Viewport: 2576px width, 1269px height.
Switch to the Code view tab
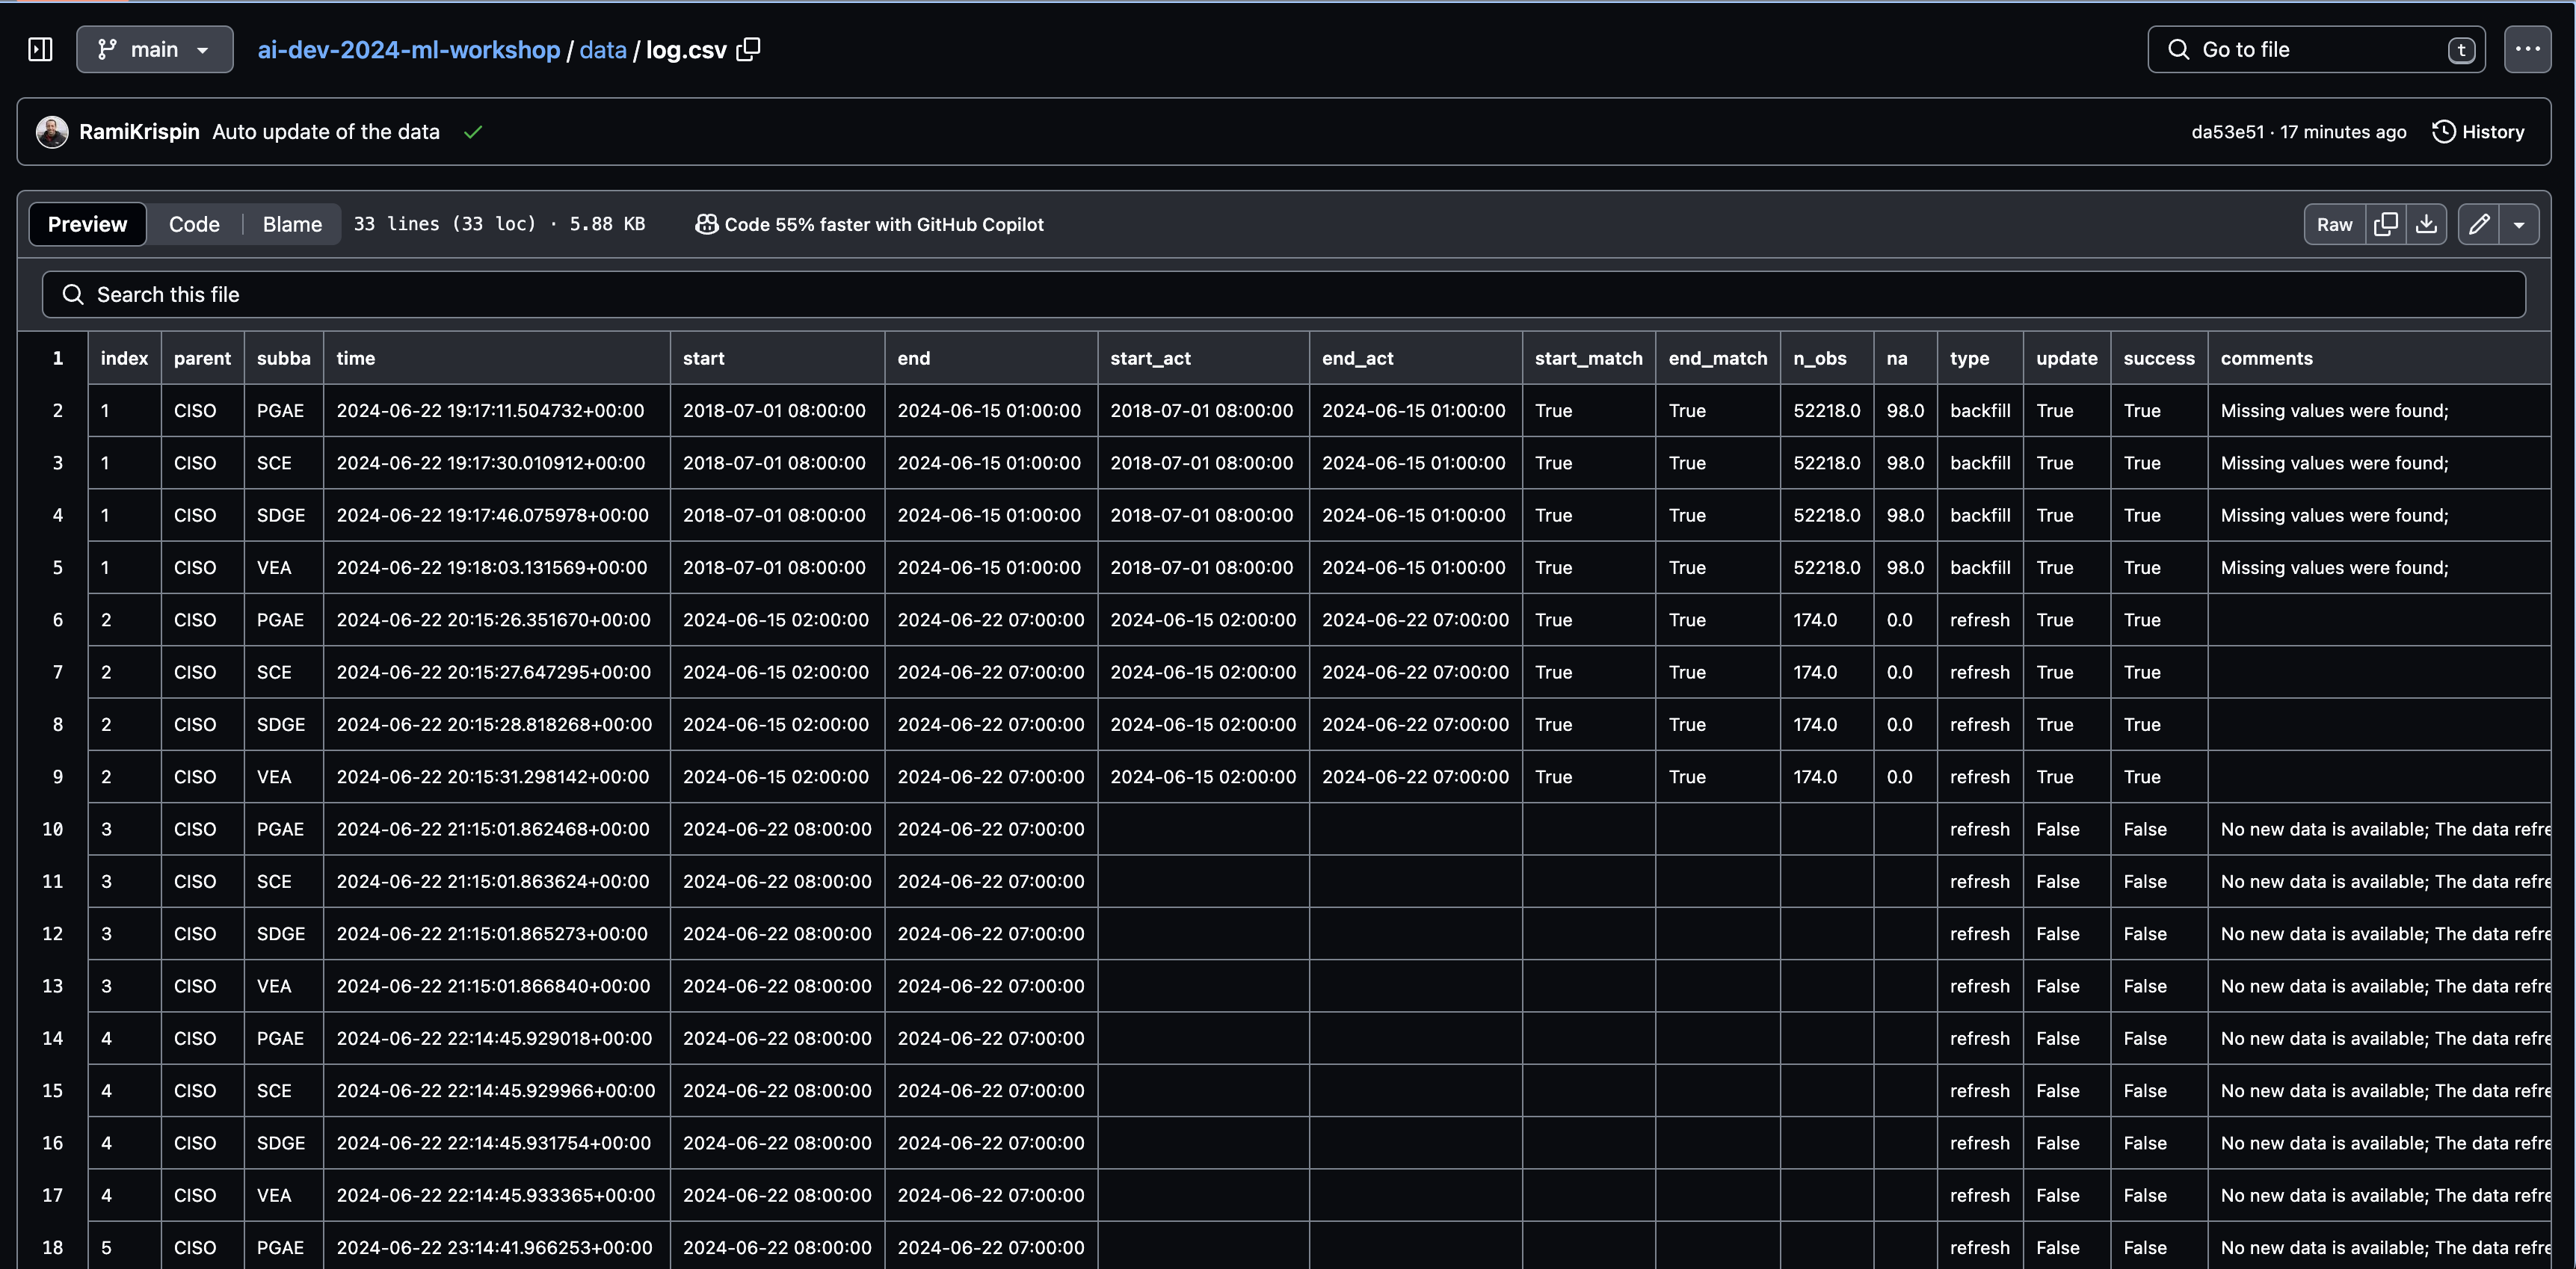[x=194, y=224]
